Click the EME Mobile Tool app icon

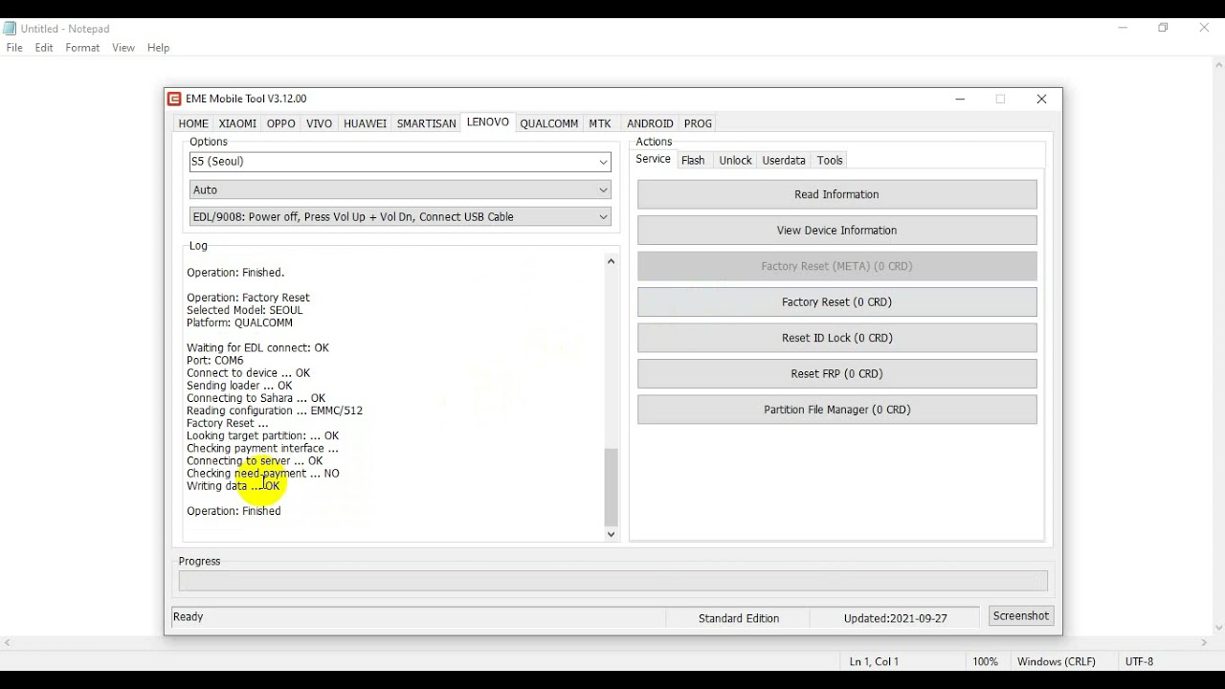tap(174, 99)
